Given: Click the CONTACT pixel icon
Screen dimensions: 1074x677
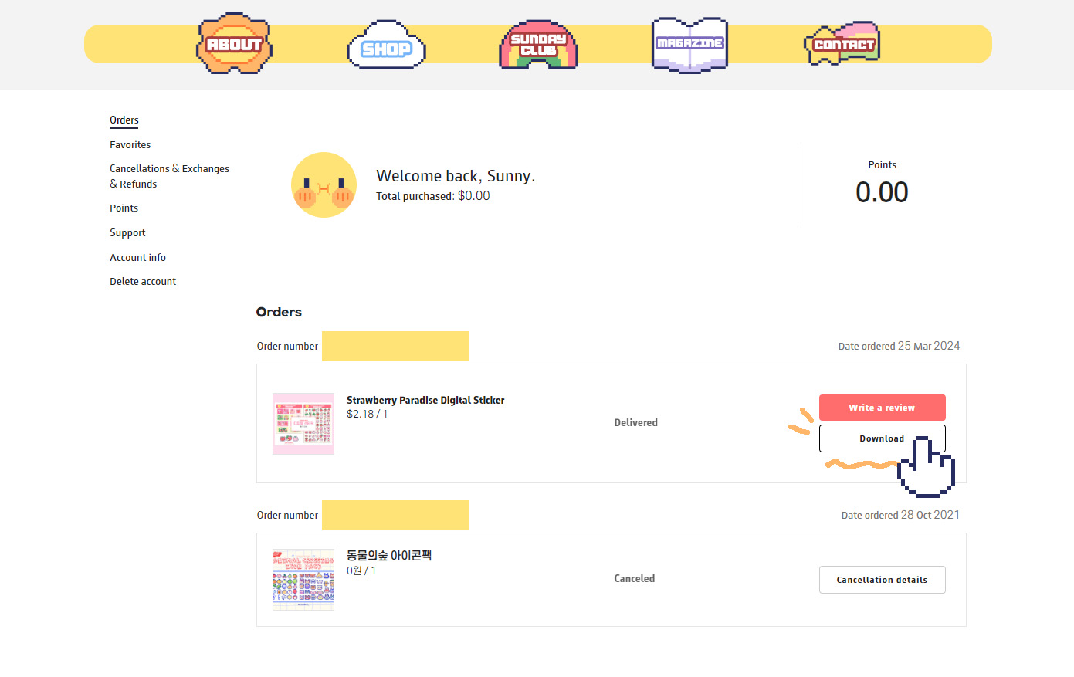Looking at the screenshot, I should [x=842, y=44].
